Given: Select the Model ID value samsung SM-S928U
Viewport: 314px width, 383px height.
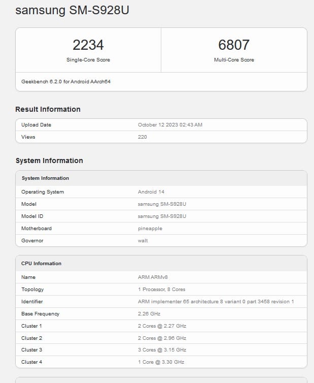Looking at the screenshot, I should (162, 216).
